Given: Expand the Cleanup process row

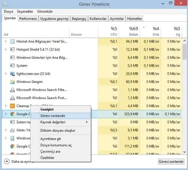Looking at the screenshot, I should [x=6, y=106].
